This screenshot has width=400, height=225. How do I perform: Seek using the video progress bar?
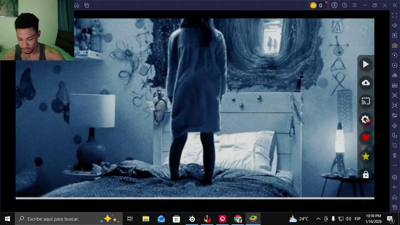point(195,198)
